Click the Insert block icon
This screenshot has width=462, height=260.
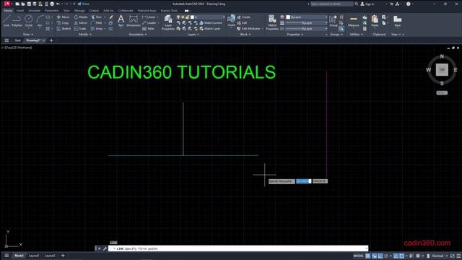coord(231,21)
